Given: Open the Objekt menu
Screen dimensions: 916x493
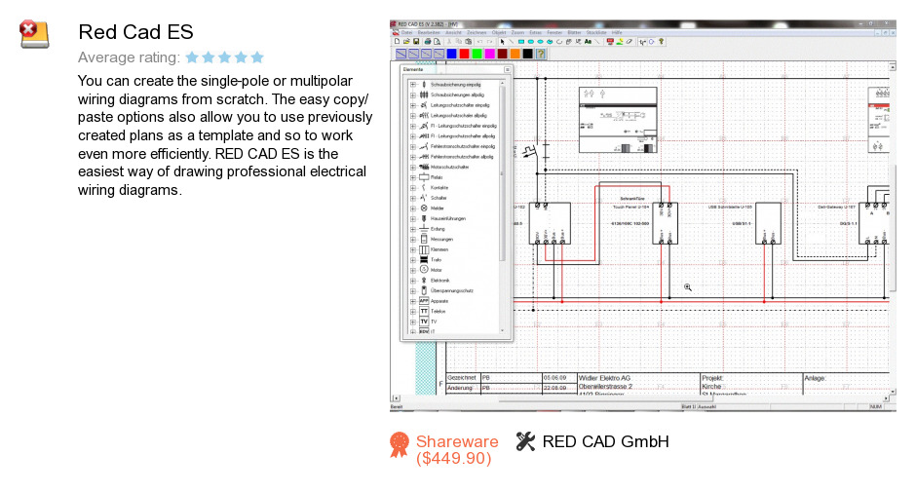Looking at the screenshot, I should (x=499, y=33).
